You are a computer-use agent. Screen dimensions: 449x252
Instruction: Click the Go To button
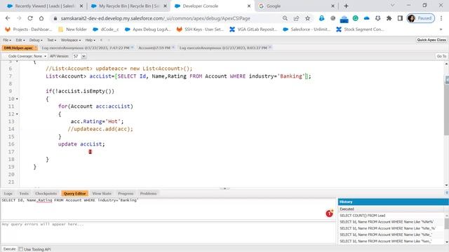[441, 56]
